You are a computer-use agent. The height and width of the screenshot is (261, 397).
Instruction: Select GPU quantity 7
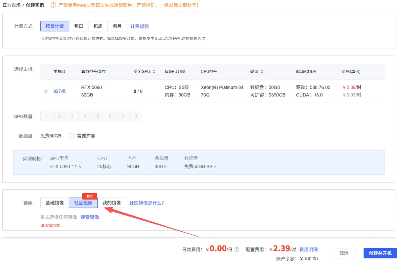[123, 116]
